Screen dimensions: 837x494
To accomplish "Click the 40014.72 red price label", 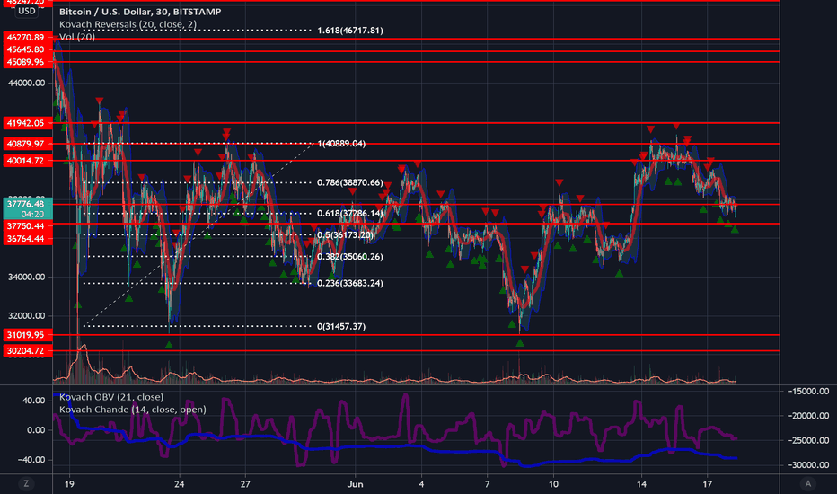I will pos(28,161).
